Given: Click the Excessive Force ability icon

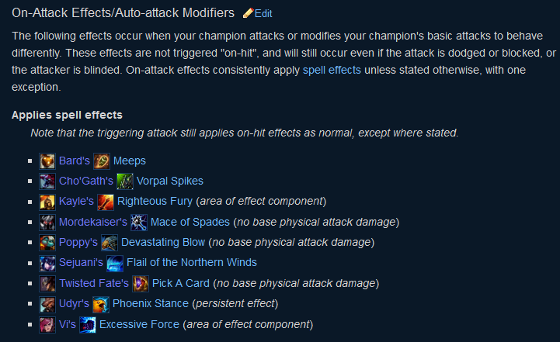Looking at the screenshot, I should (x=88, y=324).
